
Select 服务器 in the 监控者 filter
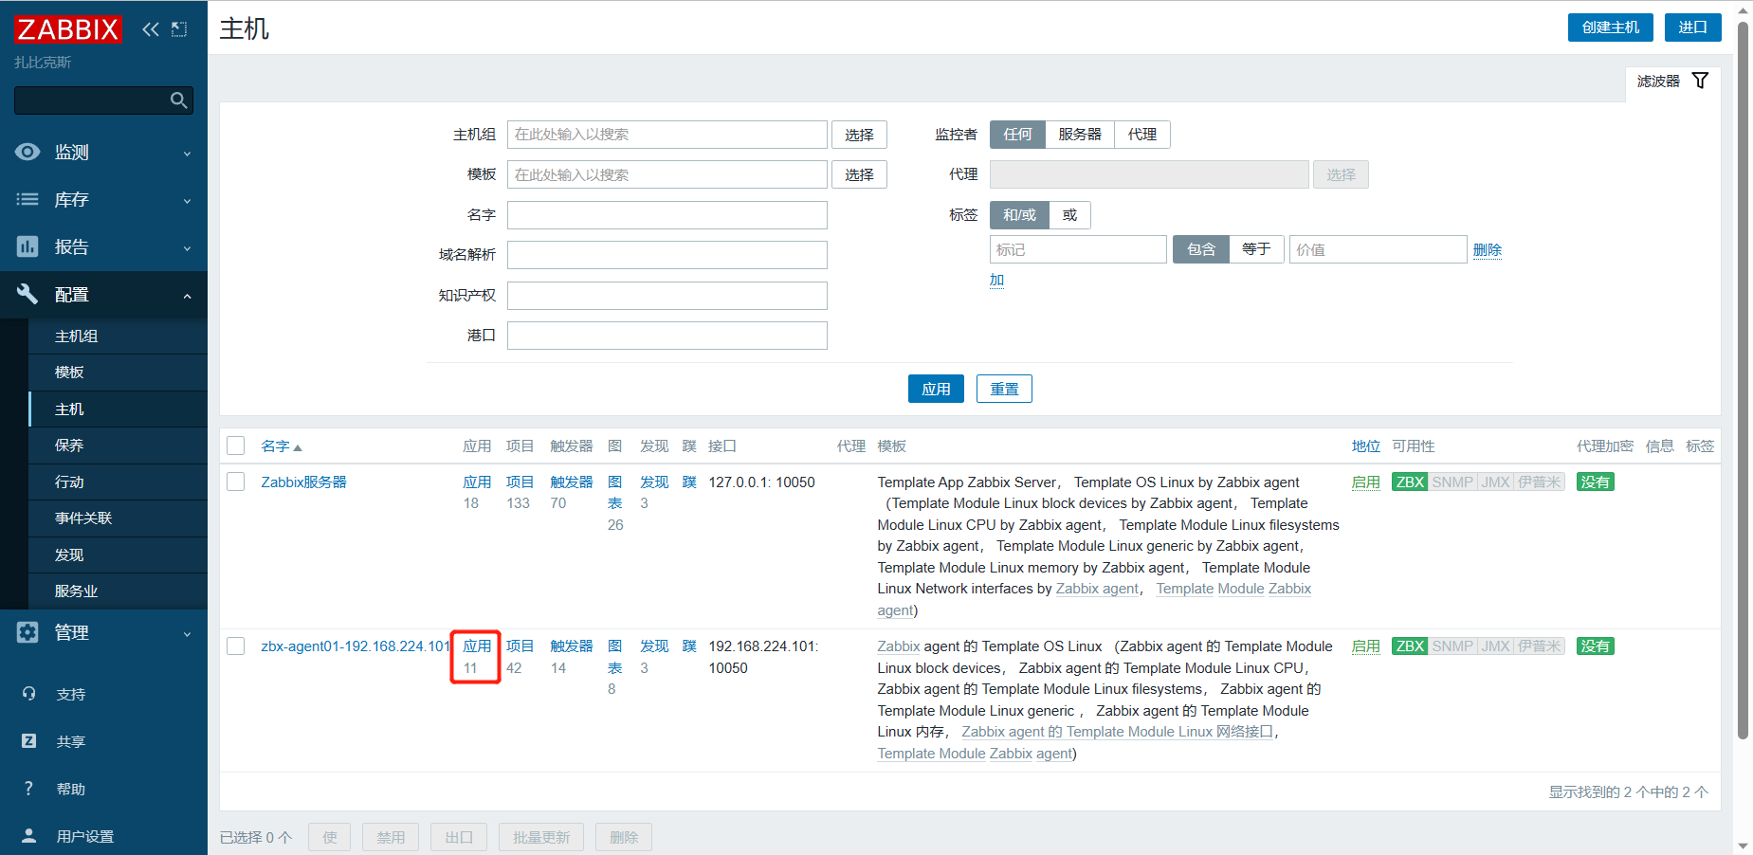(x=1080, y=135)
